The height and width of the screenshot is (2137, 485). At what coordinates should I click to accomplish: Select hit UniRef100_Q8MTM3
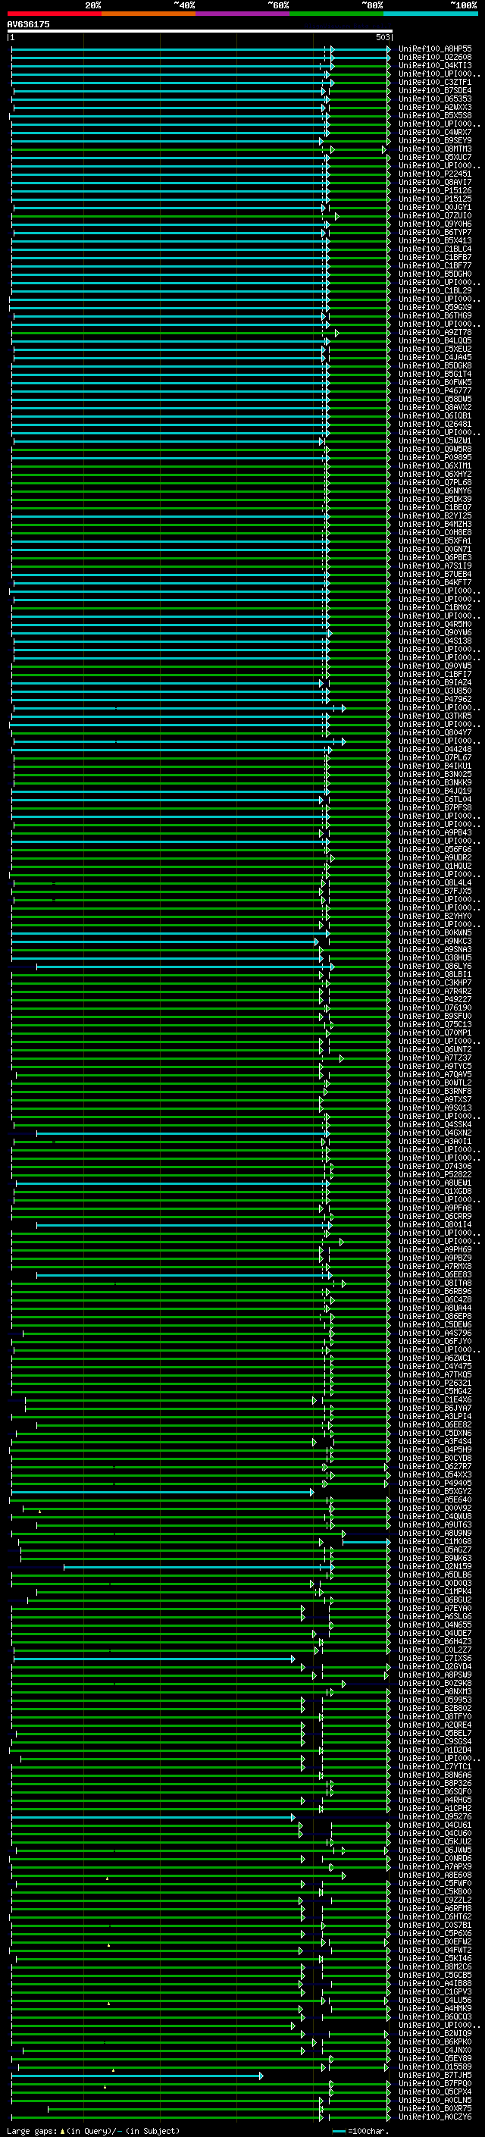(x=435, y=149)
